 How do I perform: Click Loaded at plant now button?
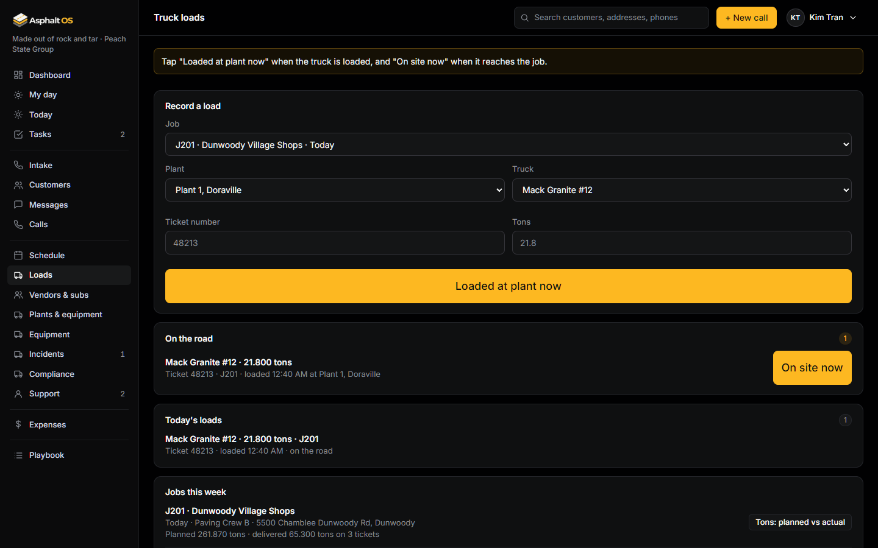[509, 286]
